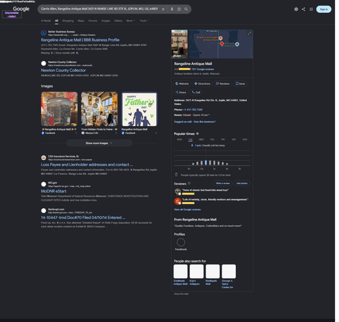Select SAT in Popular times
Viewport: 339px width, 322px height.
[234, 140]
